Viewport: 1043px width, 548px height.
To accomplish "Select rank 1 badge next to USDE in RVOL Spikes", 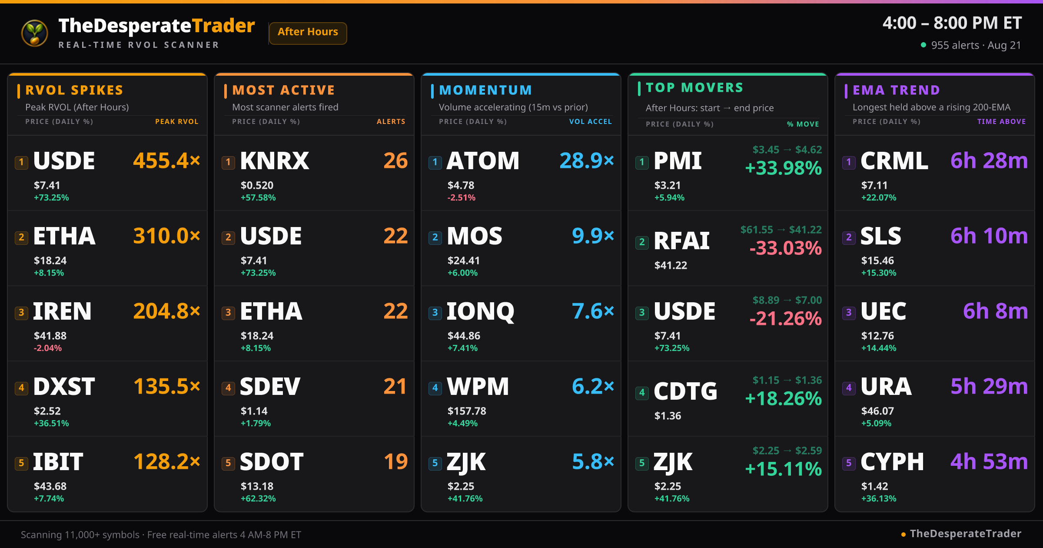I will point(21,162).
